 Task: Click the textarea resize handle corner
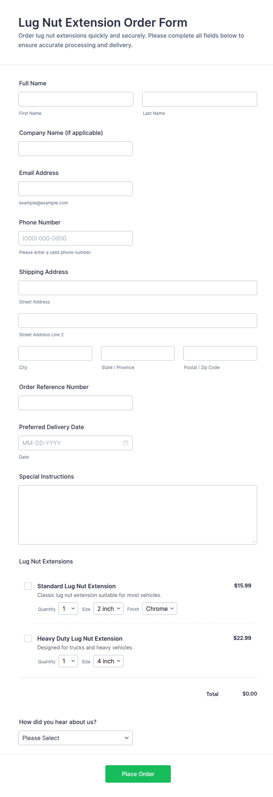click(x=254, y=541)
